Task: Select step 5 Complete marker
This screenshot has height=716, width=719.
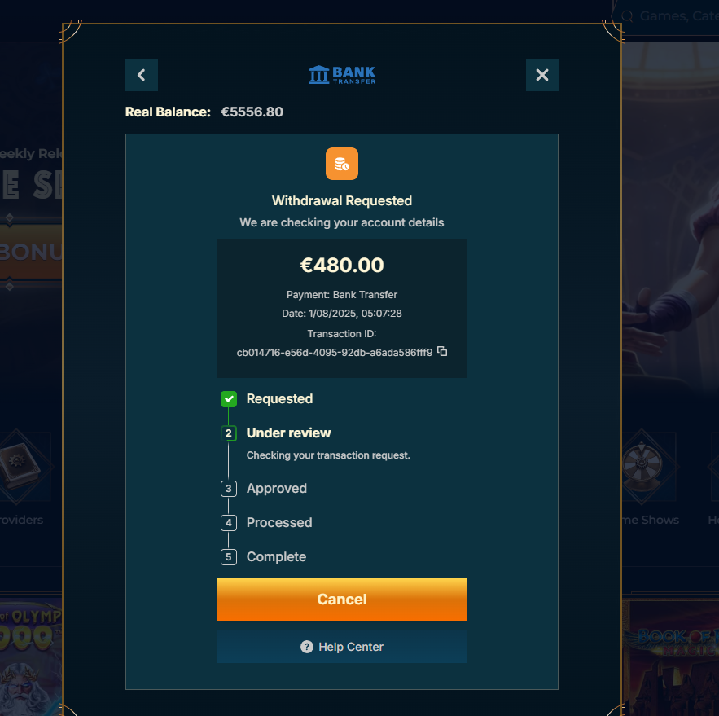Action: point(228,557)
